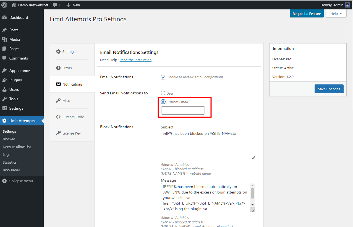
Task: Click the key icon on License Key tab
Action: click(58, 133)
